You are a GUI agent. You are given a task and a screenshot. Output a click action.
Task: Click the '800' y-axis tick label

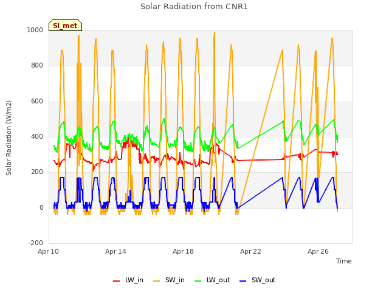pos(37,66)
